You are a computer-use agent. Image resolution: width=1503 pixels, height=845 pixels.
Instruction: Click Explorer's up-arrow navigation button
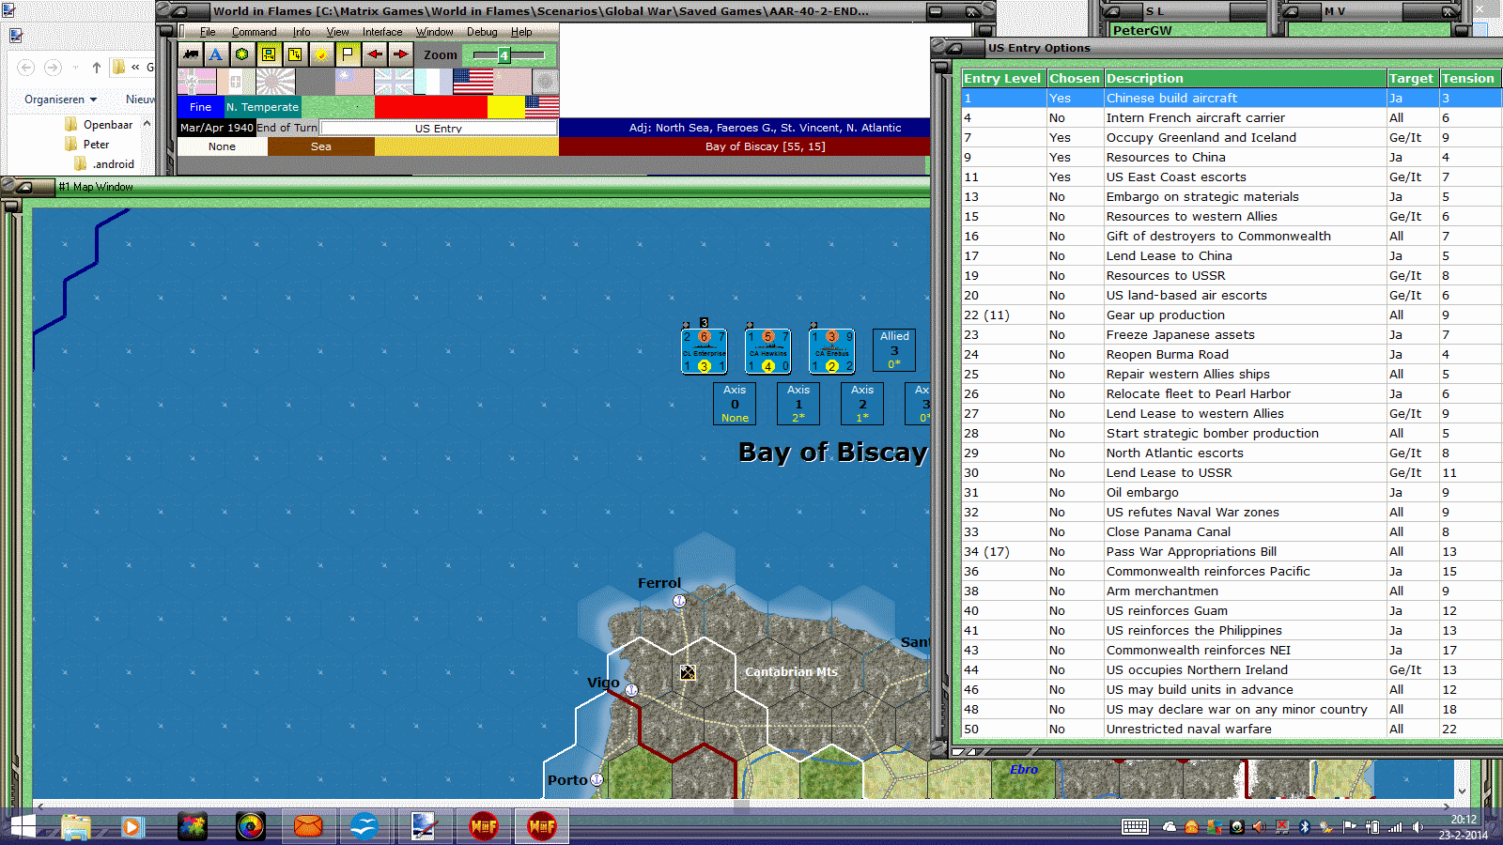[x=96, y=68]
